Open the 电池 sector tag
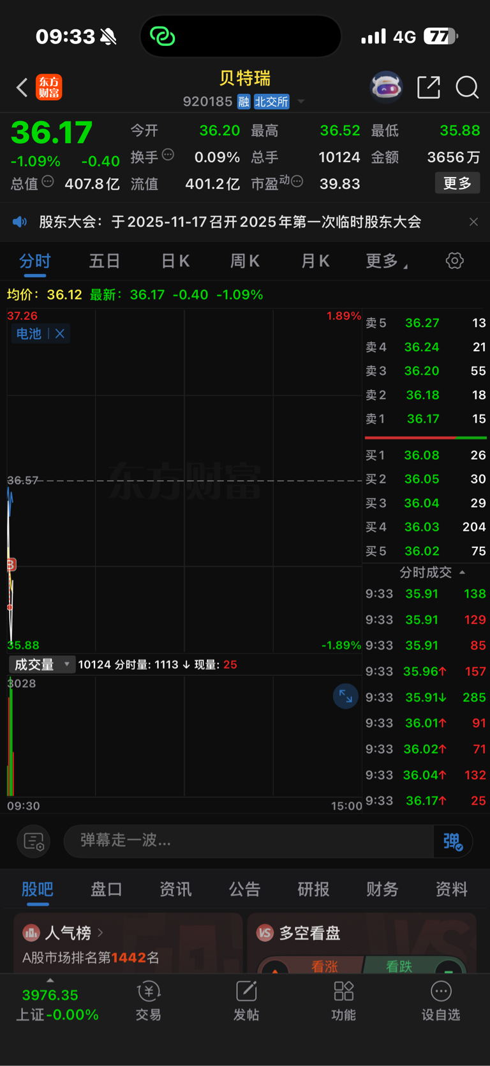Viewport: 490px width, 1066px height. tap(29, 333)
